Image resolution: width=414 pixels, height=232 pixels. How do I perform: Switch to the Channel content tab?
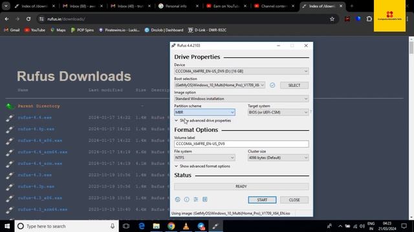(274, 6)
